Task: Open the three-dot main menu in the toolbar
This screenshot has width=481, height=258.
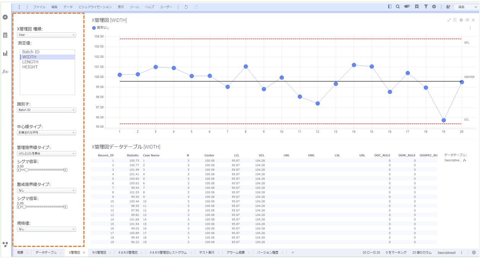Action: [x=19, y=7]
